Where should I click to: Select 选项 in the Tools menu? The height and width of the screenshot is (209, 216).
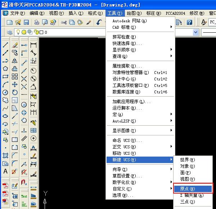tap(140, 195)
